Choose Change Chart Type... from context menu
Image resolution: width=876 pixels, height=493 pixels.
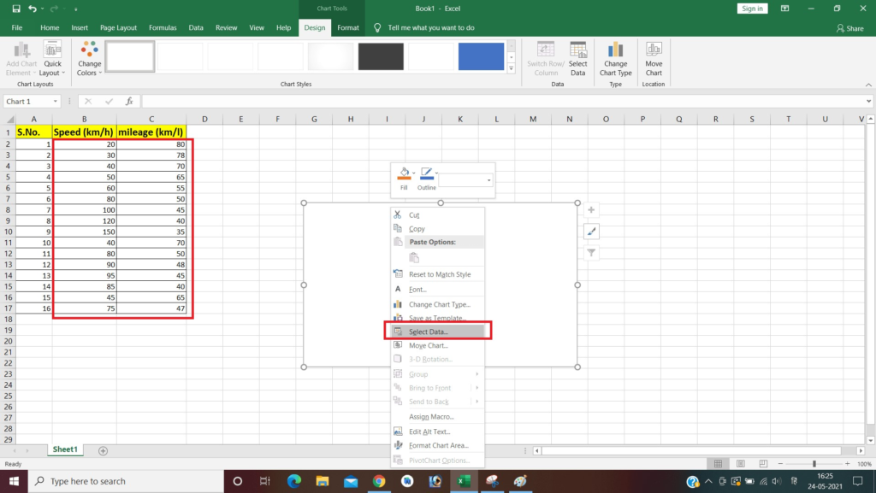tap(437, 304)
